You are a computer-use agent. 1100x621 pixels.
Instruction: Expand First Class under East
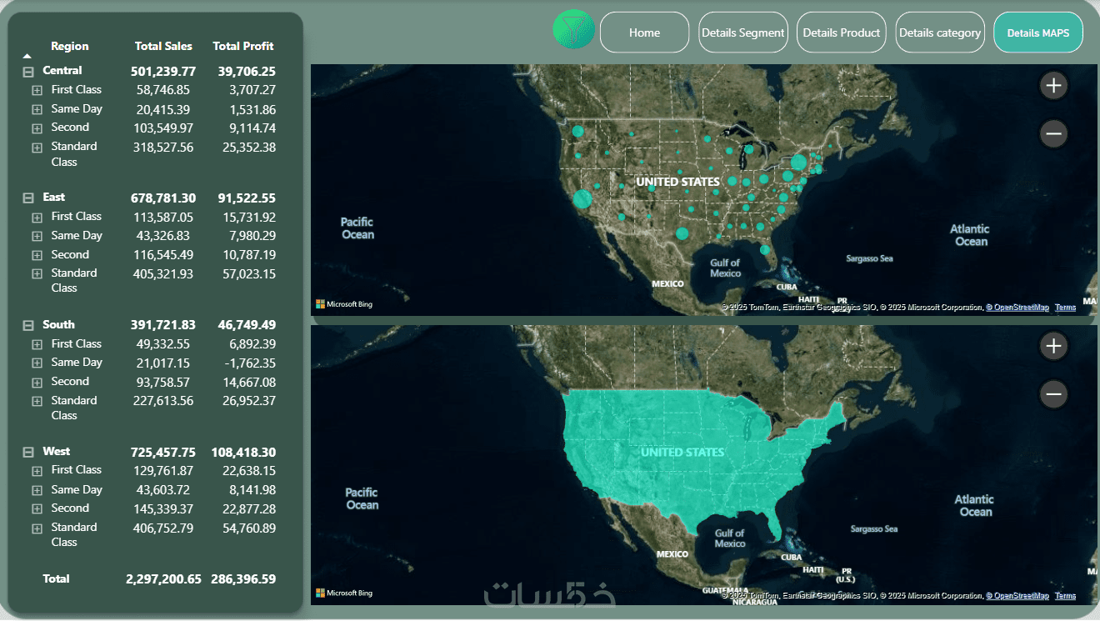(x=37, y=218)
